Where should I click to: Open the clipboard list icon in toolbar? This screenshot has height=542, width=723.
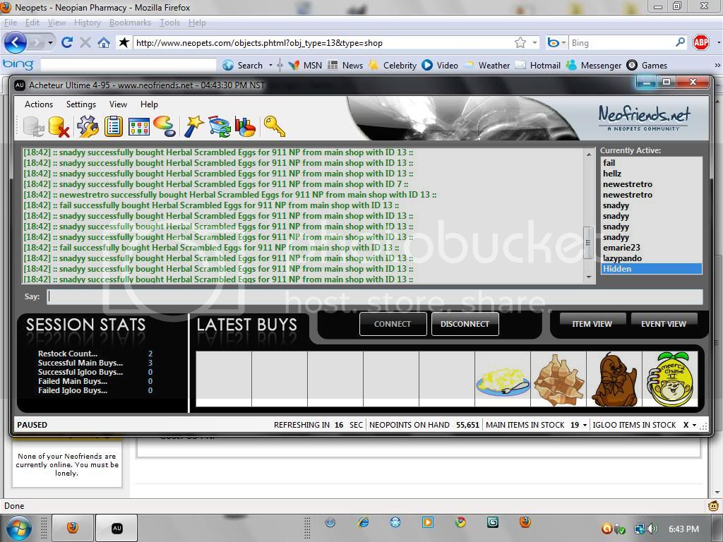pos(113,127)
